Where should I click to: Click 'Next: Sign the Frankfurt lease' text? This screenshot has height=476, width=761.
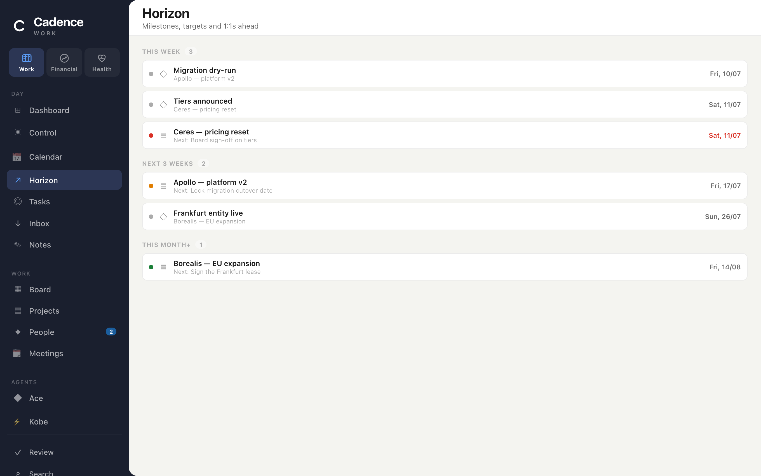point(217,272)
